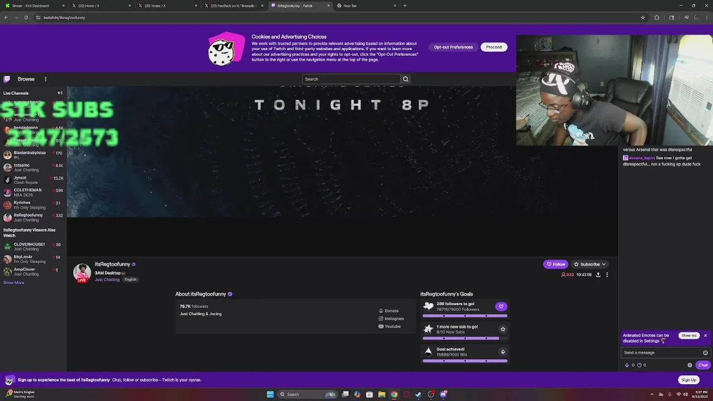This screenshot has width=713, height=401.
Task: Show More recommended channels
Action: pyautogui.click(x=14, y=283)
